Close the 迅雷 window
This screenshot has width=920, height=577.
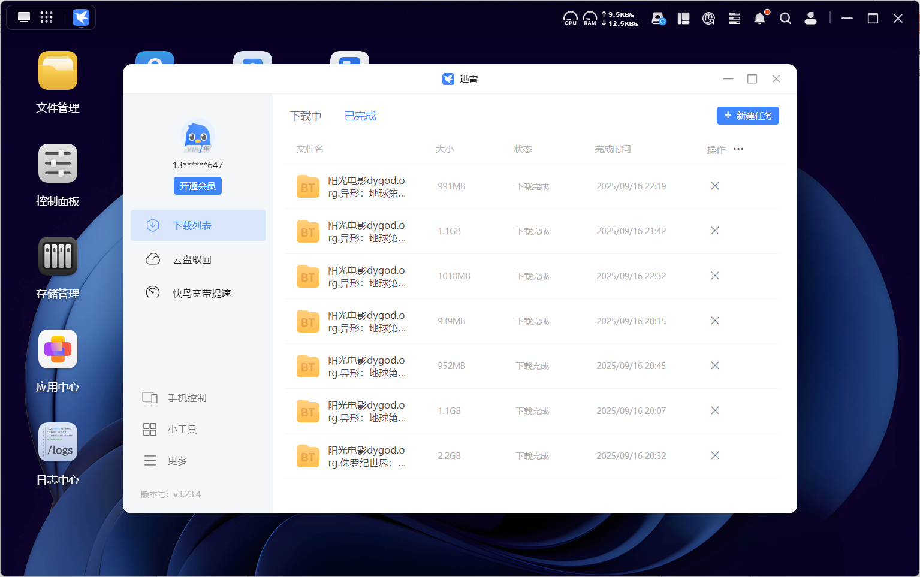(776, 78)
